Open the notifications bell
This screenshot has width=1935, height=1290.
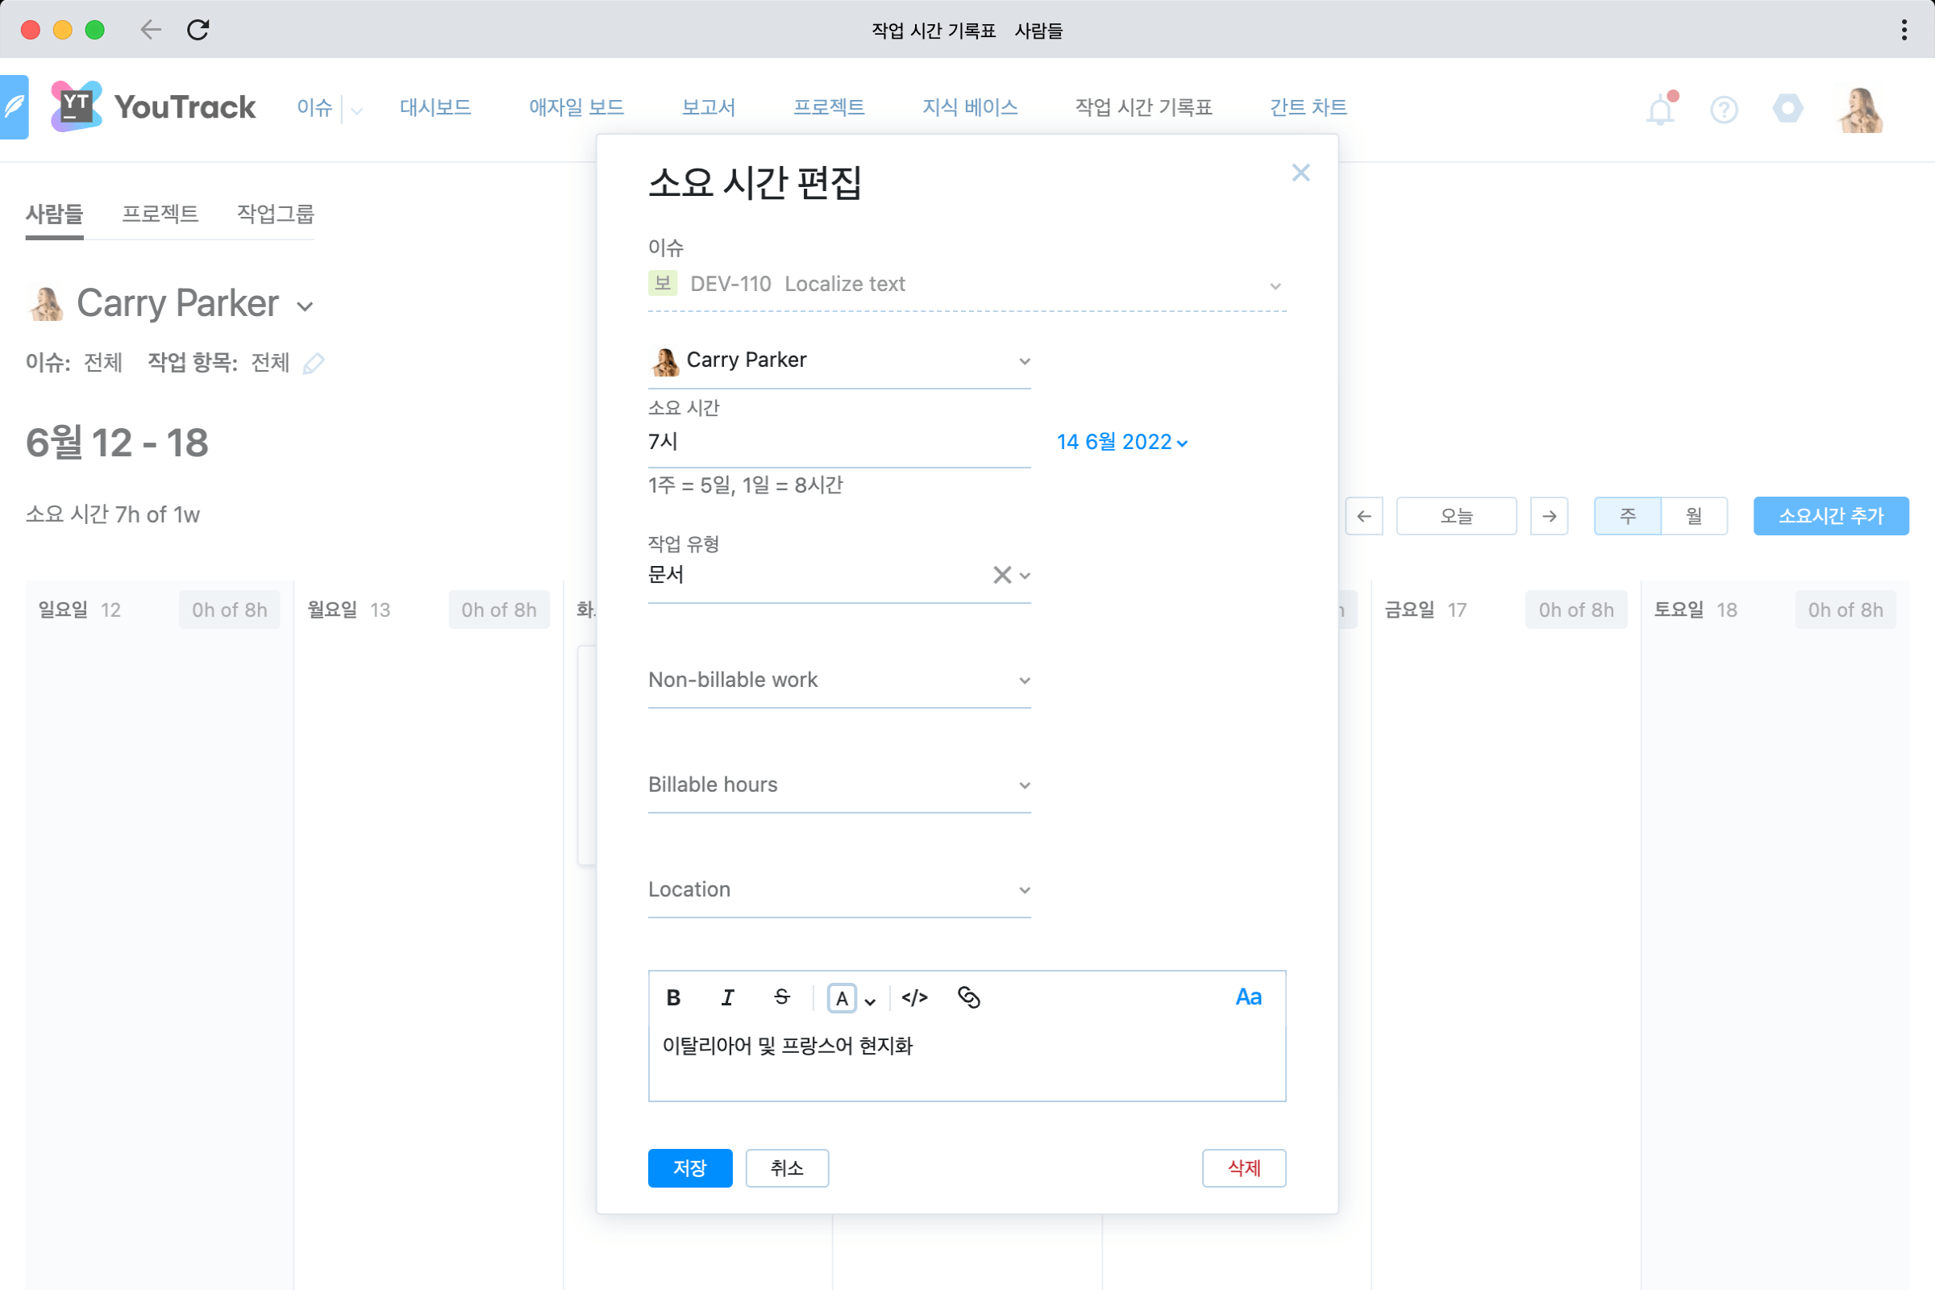pyautogui.click(x=1659, y=109)
